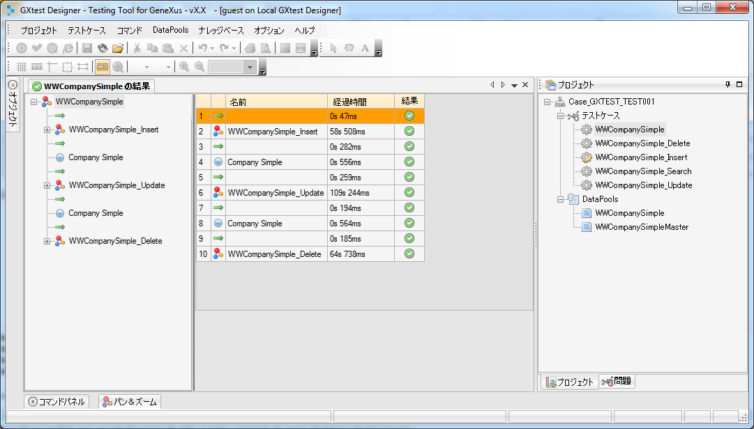
Task: Open the テストケース menu
Action: [x=86, y=31]
